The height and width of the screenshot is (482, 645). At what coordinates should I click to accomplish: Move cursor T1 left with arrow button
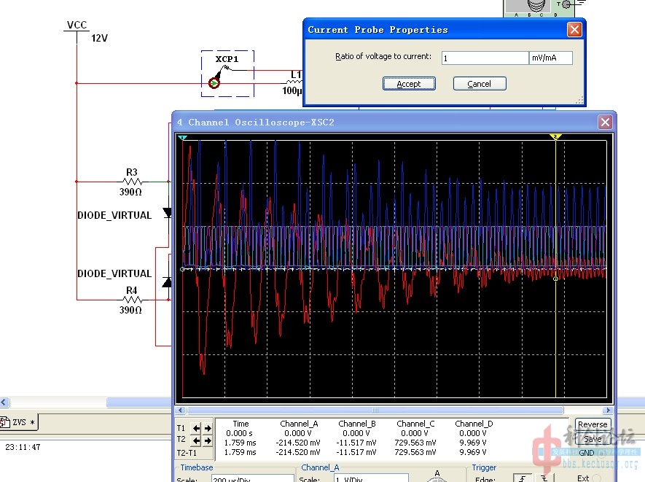[197, 429]
